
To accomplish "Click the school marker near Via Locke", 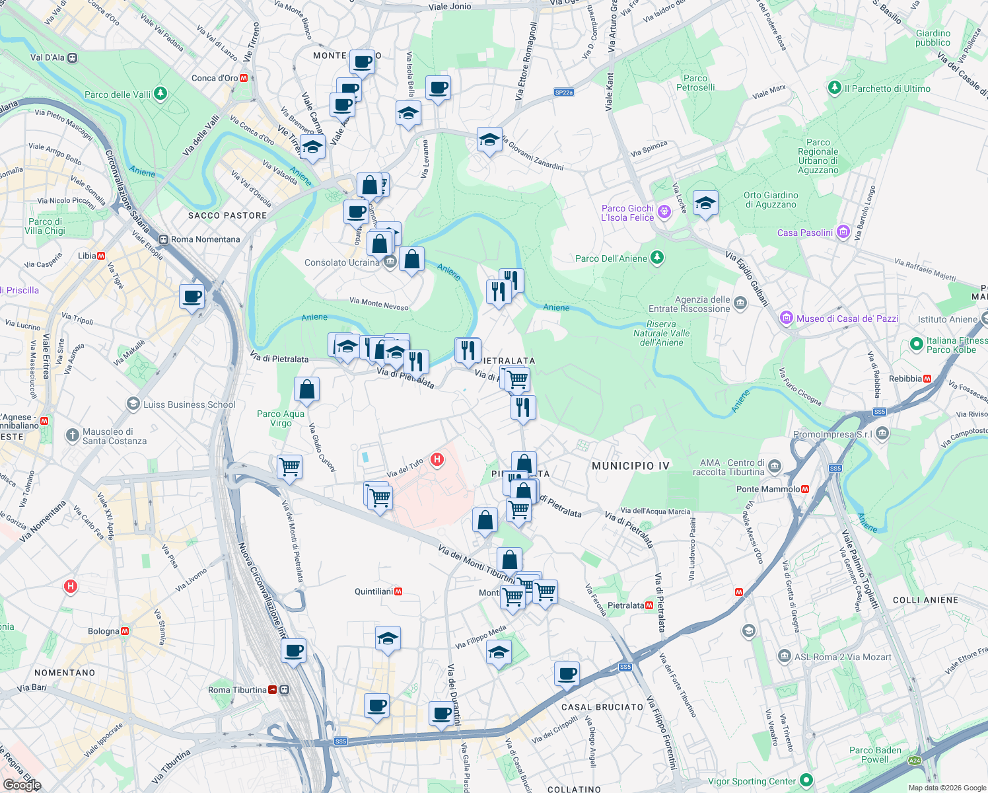I will click(x=705, y=204).
